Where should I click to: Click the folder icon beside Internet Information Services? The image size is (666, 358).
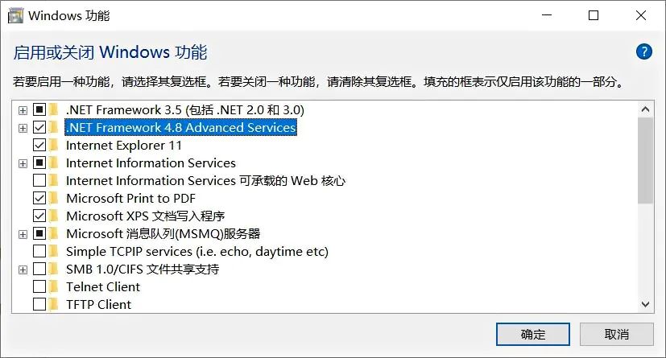54,163
